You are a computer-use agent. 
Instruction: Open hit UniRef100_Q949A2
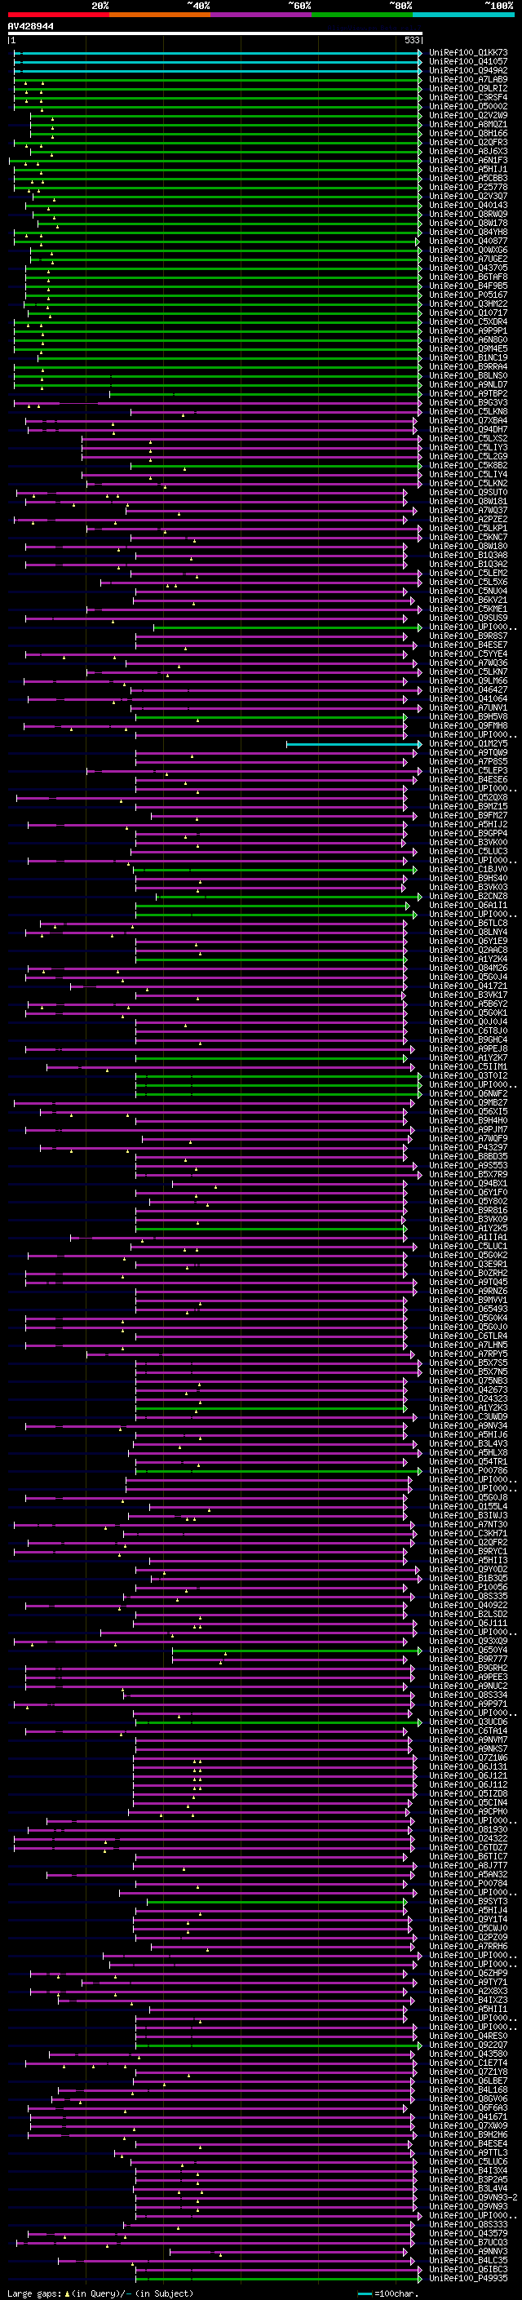[x=468, y=72]
